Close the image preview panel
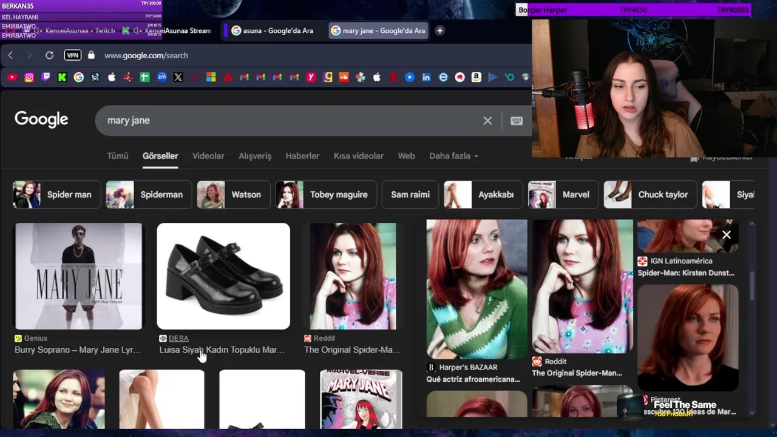This screenshot has height=437, width=777. coord(726,235)
